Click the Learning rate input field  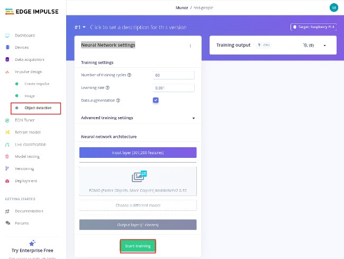pyautogui.click(x=173, y=88)
